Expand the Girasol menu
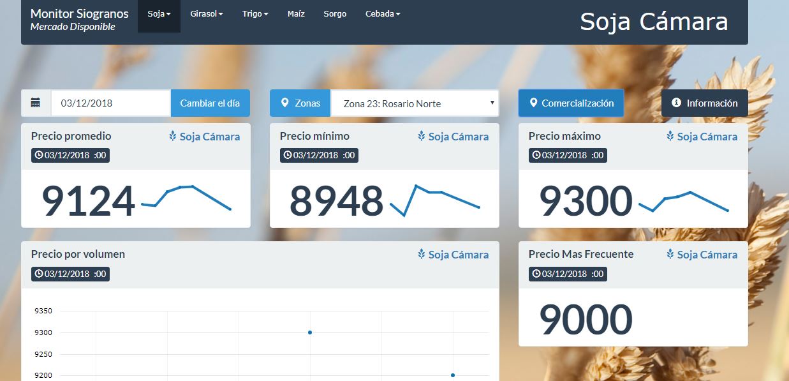The height and width of the screenshot is (381, 789). (x=207, y=14)
